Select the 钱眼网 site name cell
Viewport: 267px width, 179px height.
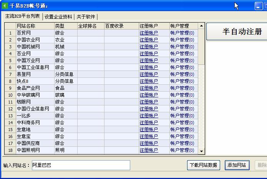(x=35, y=102)
